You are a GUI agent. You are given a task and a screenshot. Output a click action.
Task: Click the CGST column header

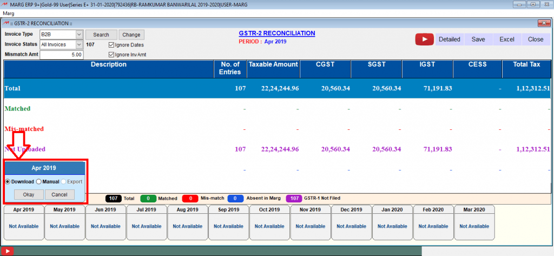[325, 69]
